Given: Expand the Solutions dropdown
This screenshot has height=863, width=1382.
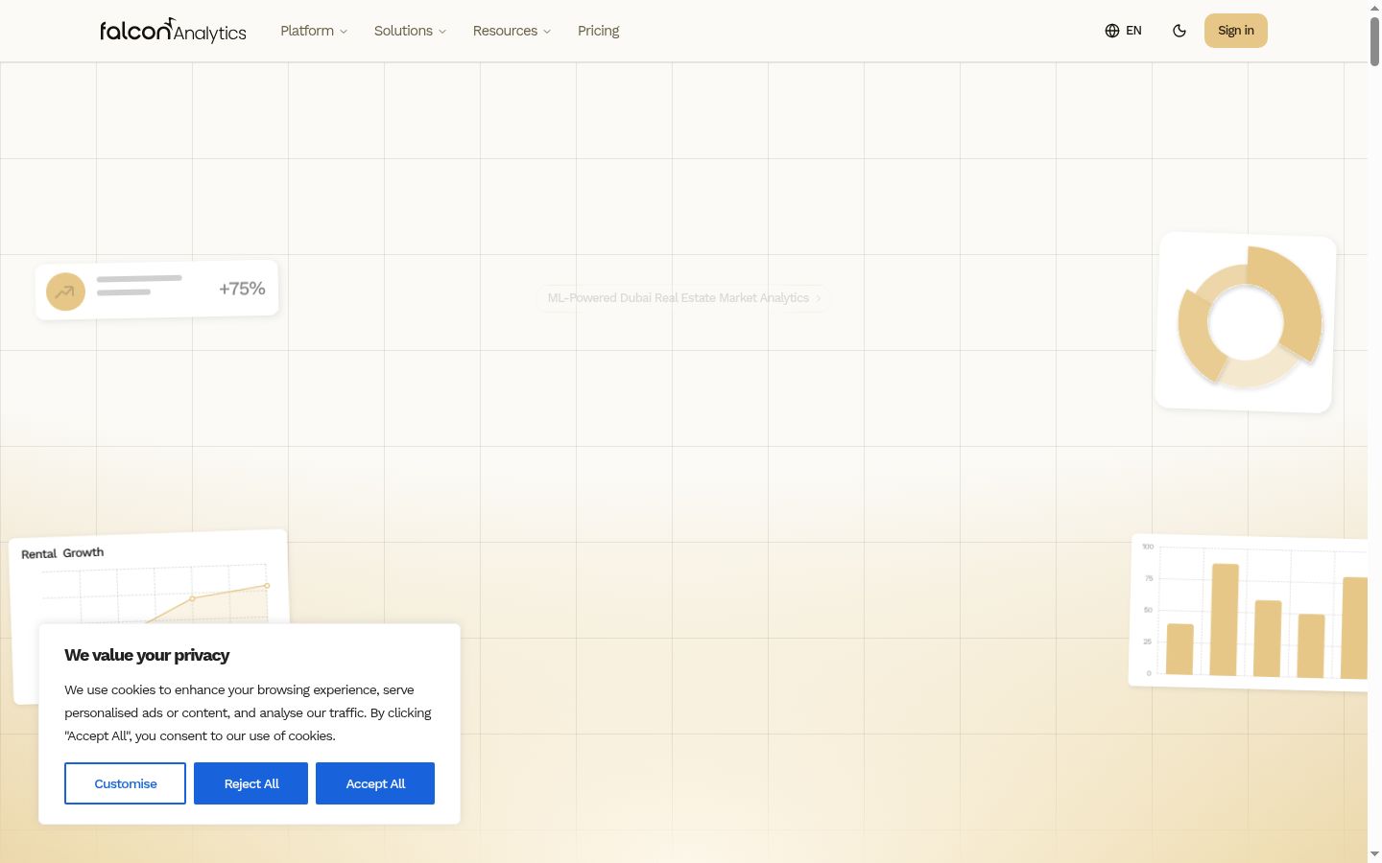Looking at the screenshot, I should (410, 31).
